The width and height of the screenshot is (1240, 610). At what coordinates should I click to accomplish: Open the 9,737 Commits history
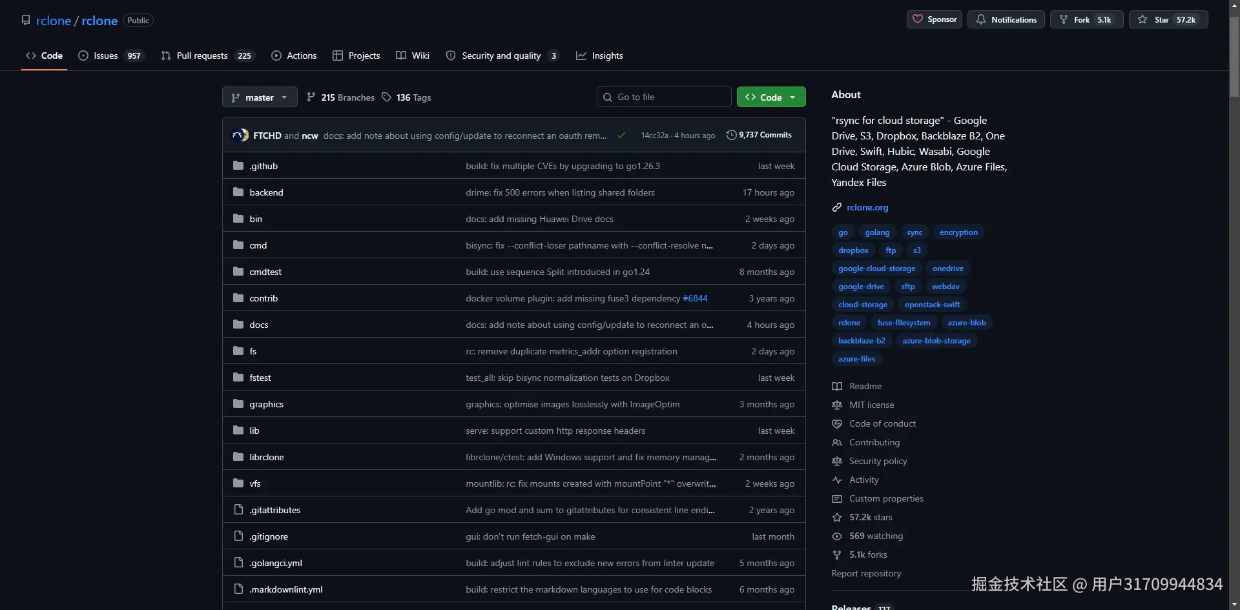click(759, 135)
